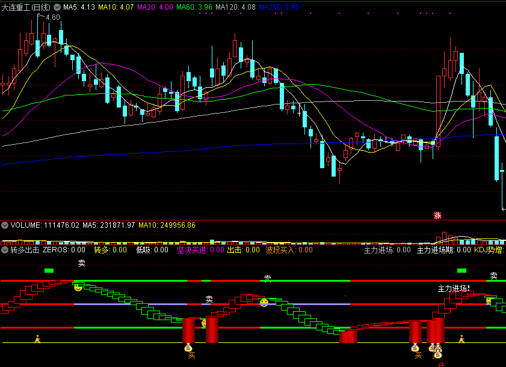Click the right running man icon on yellow baseline
This screenshot has height=367, width=506.
point(462,339)
